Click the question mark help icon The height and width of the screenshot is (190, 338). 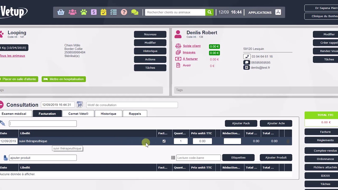click(124, 12)
